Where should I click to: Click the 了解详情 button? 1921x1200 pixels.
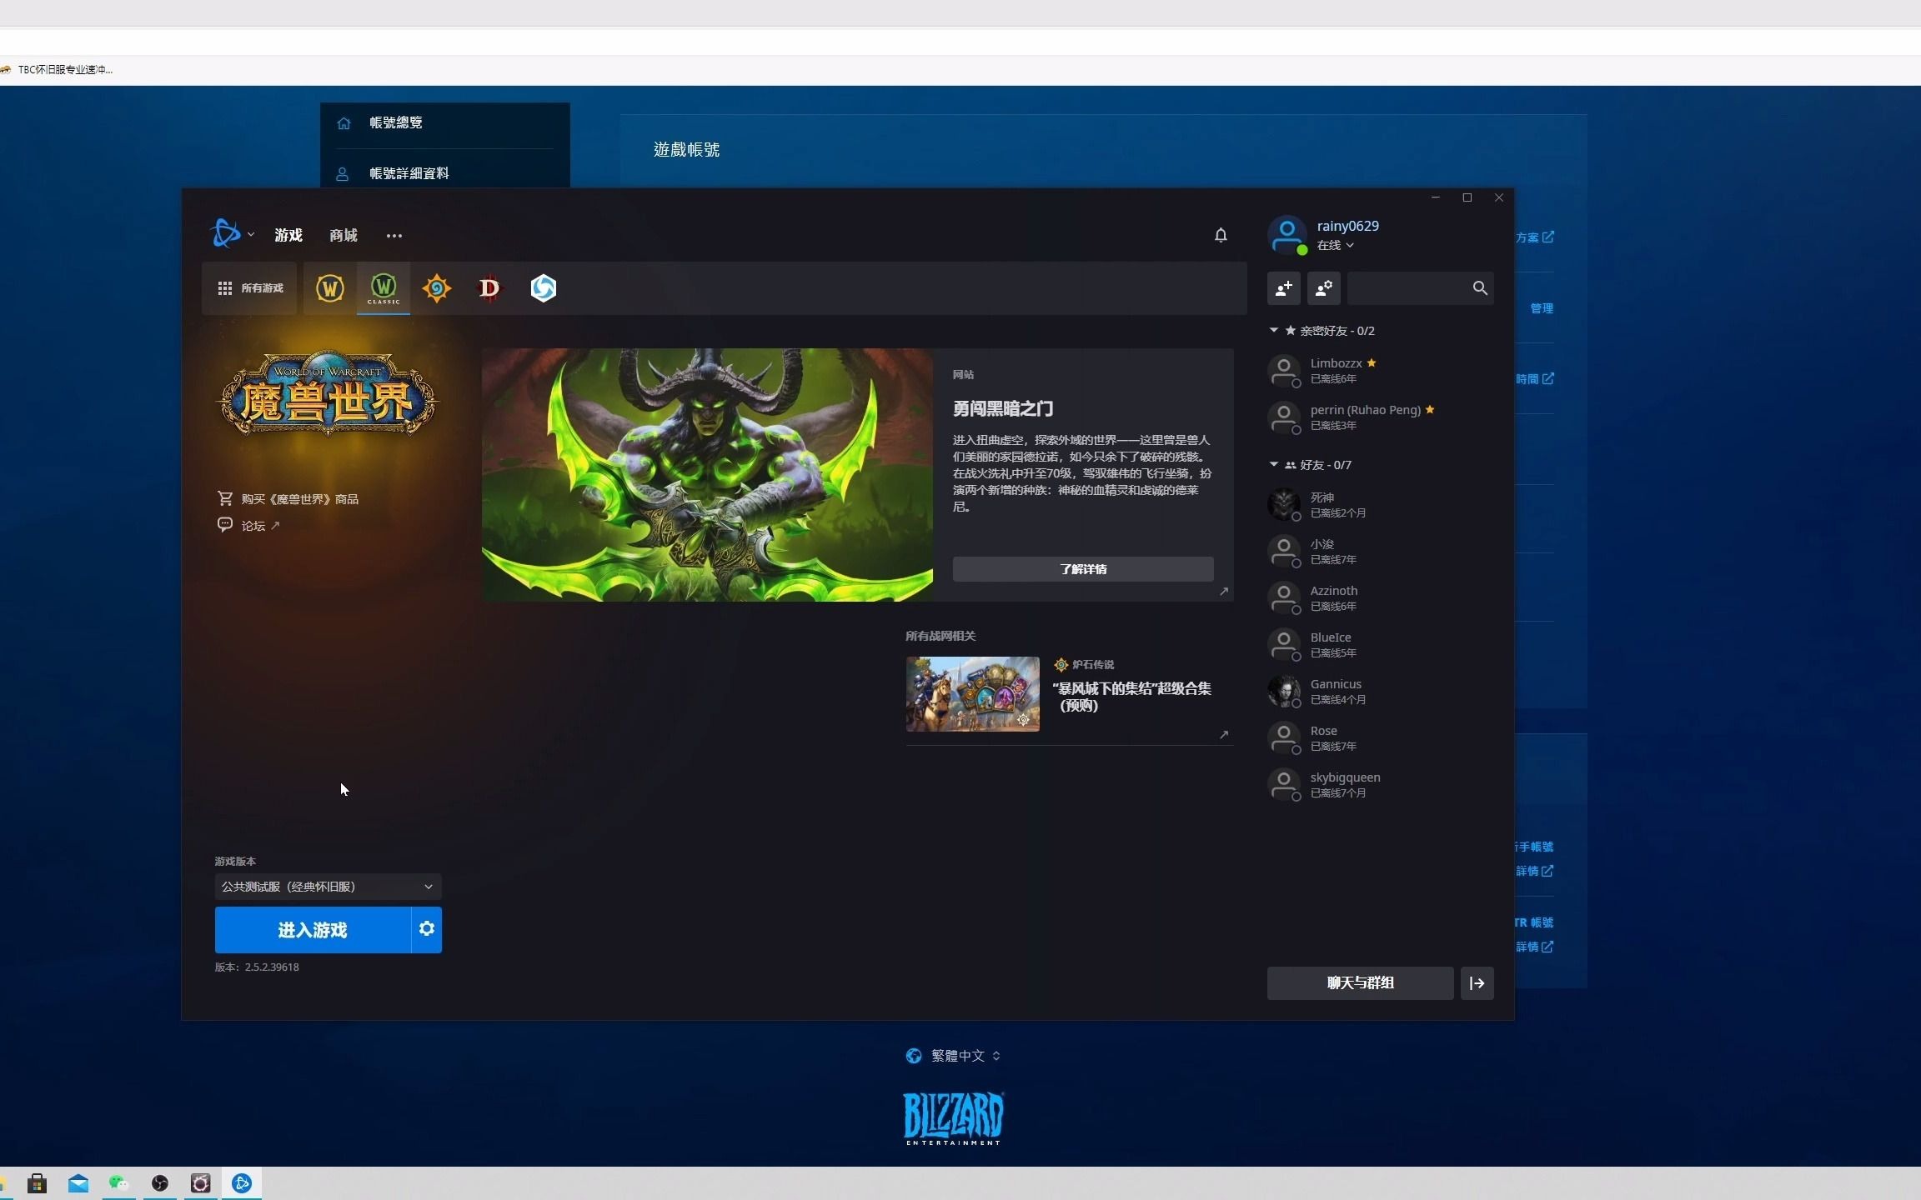tap(1082, 569)
